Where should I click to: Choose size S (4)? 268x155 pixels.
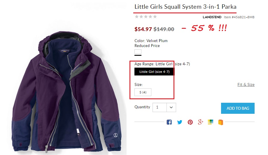coord(143,92)
